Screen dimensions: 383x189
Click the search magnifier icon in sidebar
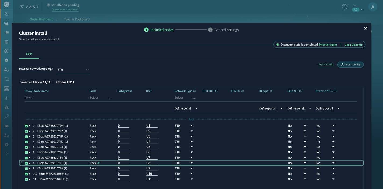pyautogui.click(x=6, y=4)
